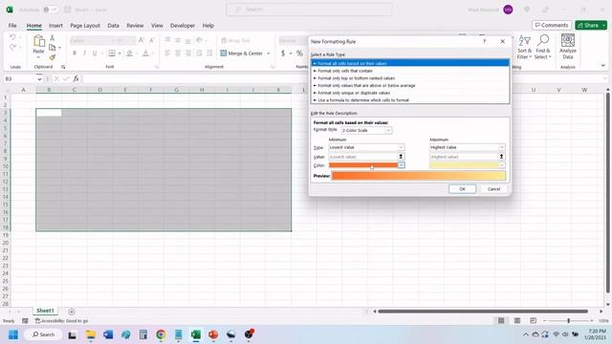
Task: Click the Comments button
Action: click(x=552, y=25)
